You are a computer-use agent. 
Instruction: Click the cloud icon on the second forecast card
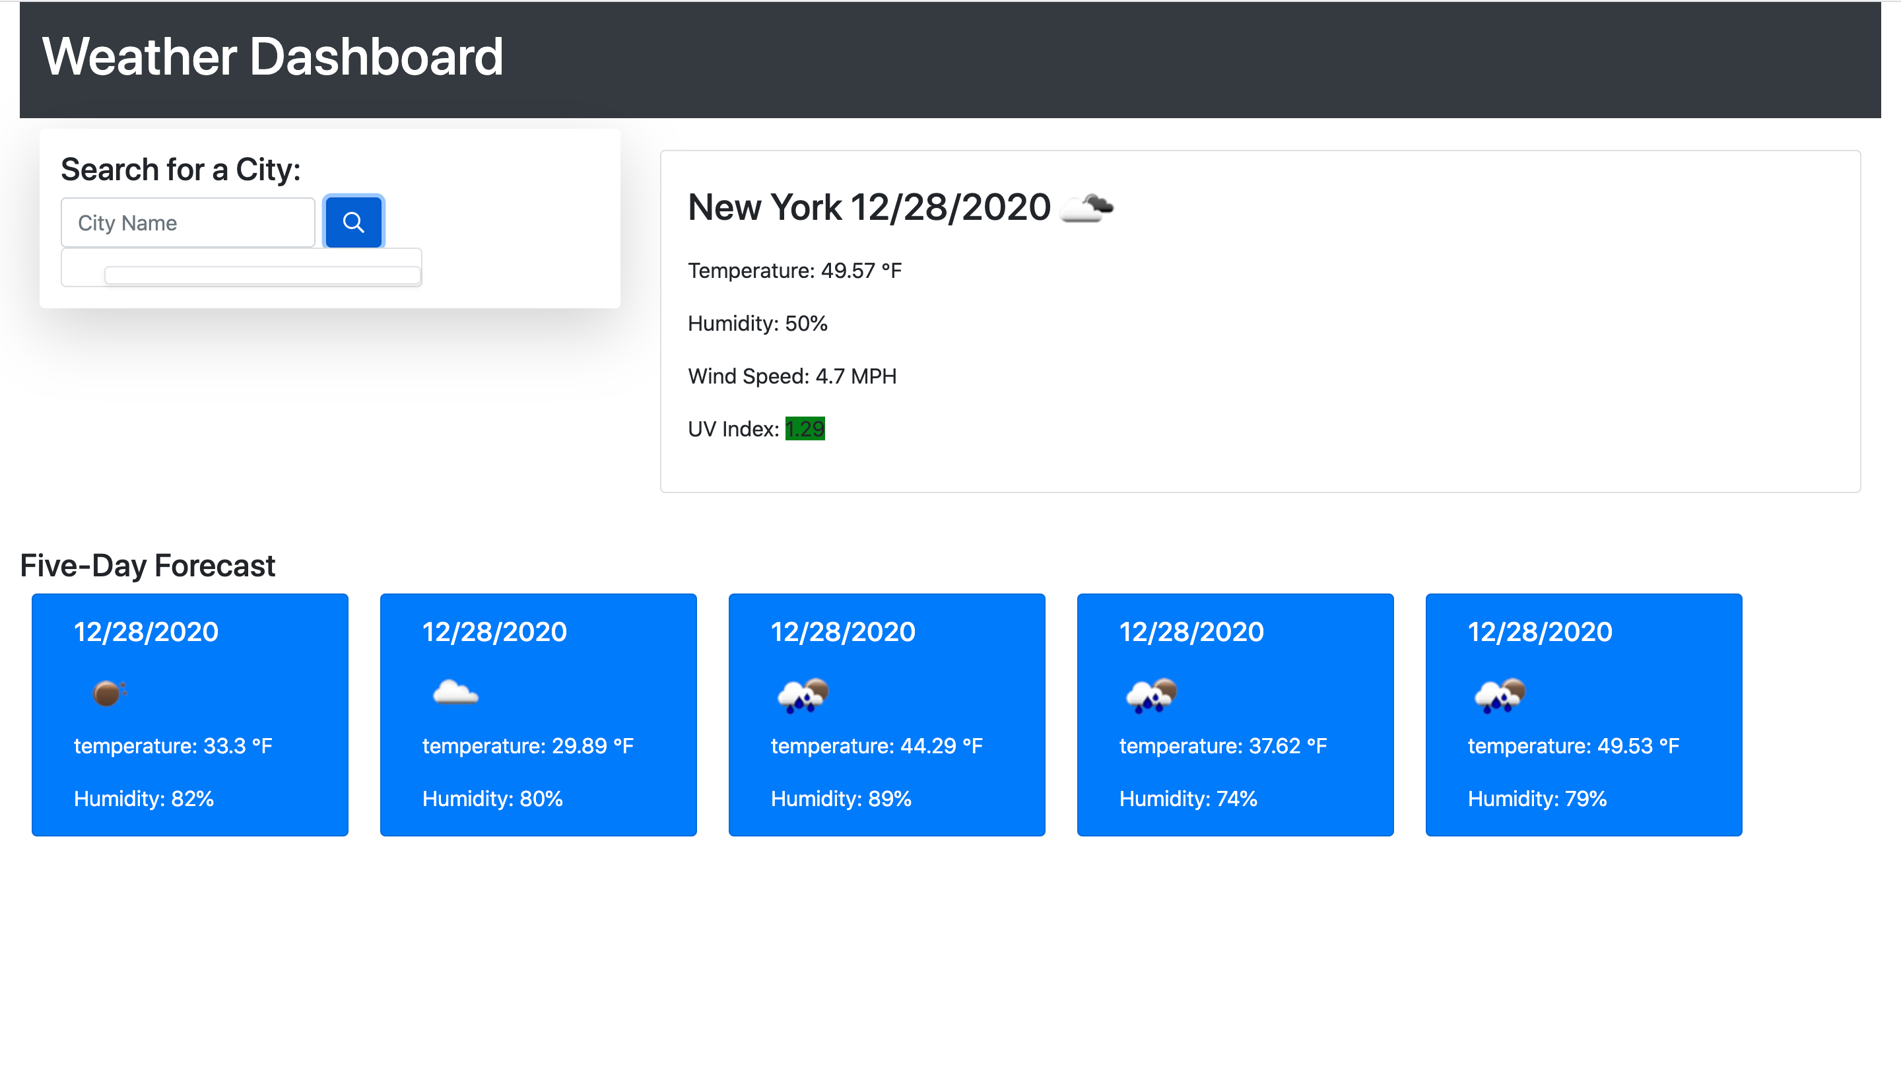[x=455, y=693]
